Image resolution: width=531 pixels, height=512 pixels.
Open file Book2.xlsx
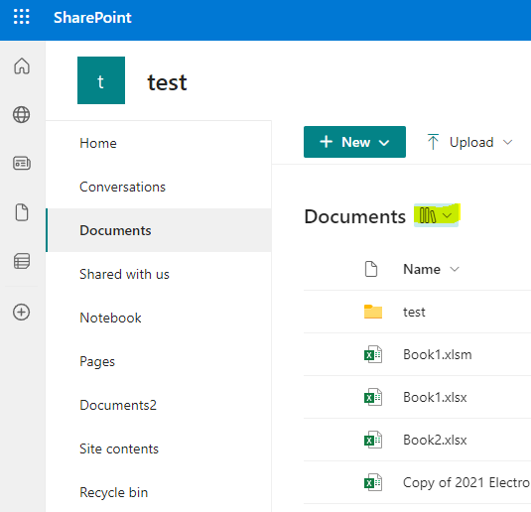(435, 440)
